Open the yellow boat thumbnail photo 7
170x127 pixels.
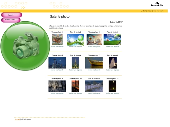pos(94,63)
